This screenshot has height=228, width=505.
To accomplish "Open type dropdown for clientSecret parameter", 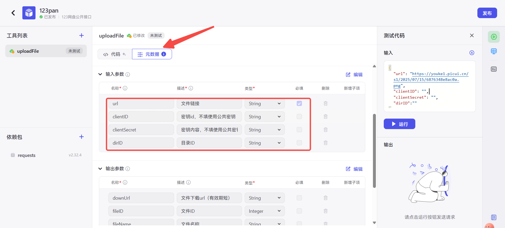I will 265,130.
